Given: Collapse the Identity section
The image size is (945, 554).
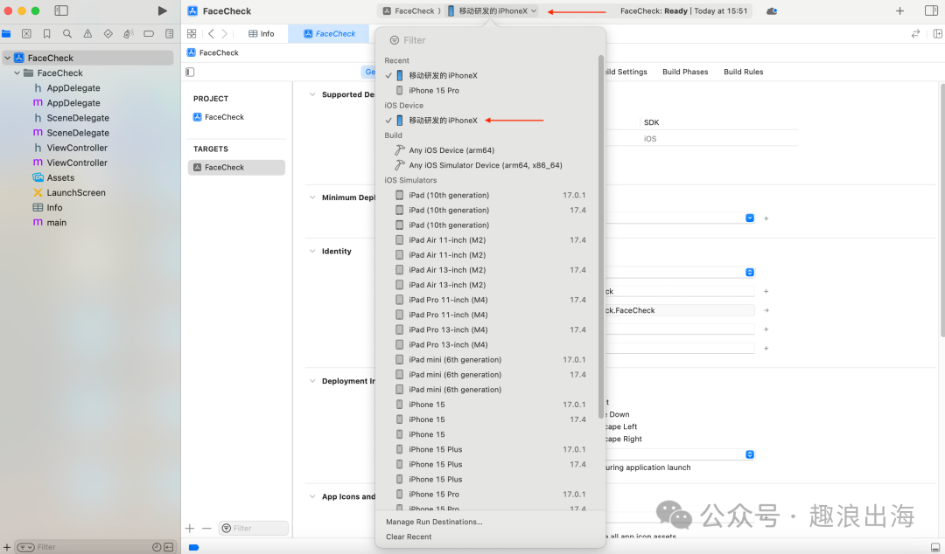Looking at the screenshot, I should tap(312, 251).
